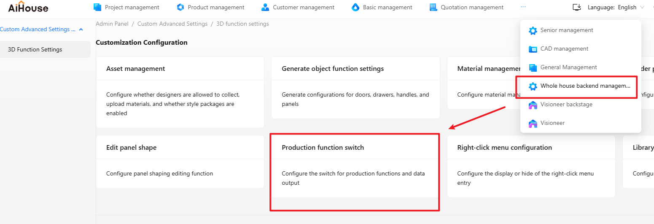This screenshot has width=654, height=224.
Task: Open the Asset management card
Action: tap(180, 92)
